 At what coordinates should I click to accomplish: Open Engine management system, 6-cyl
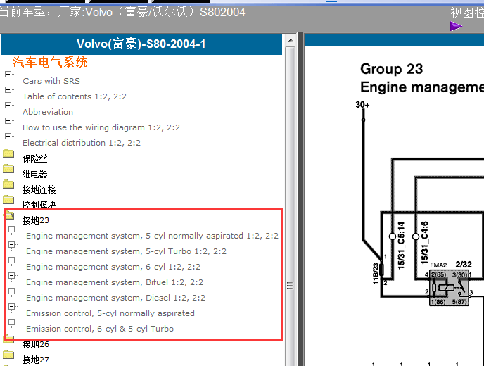click(113, 267)
